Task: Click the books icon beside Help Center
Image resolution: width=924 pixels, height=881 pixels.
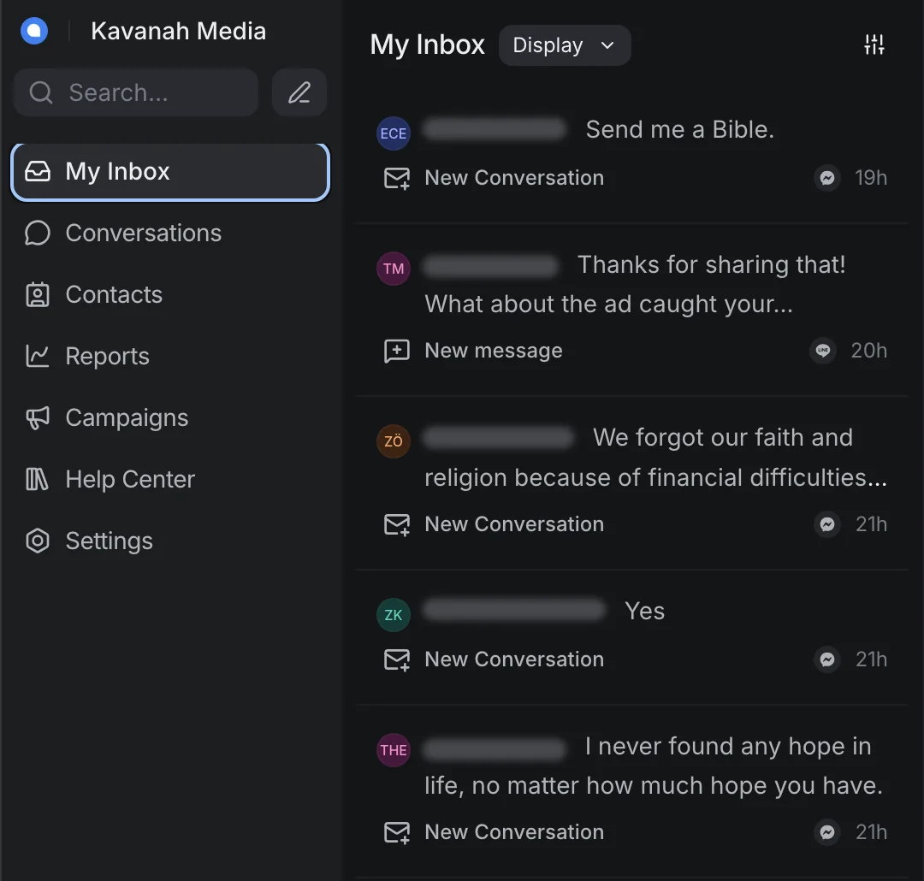Action: [x=37, y=479]
